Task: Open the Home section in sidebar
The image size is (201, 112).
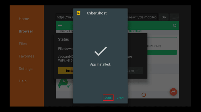Action: (24, 19)
